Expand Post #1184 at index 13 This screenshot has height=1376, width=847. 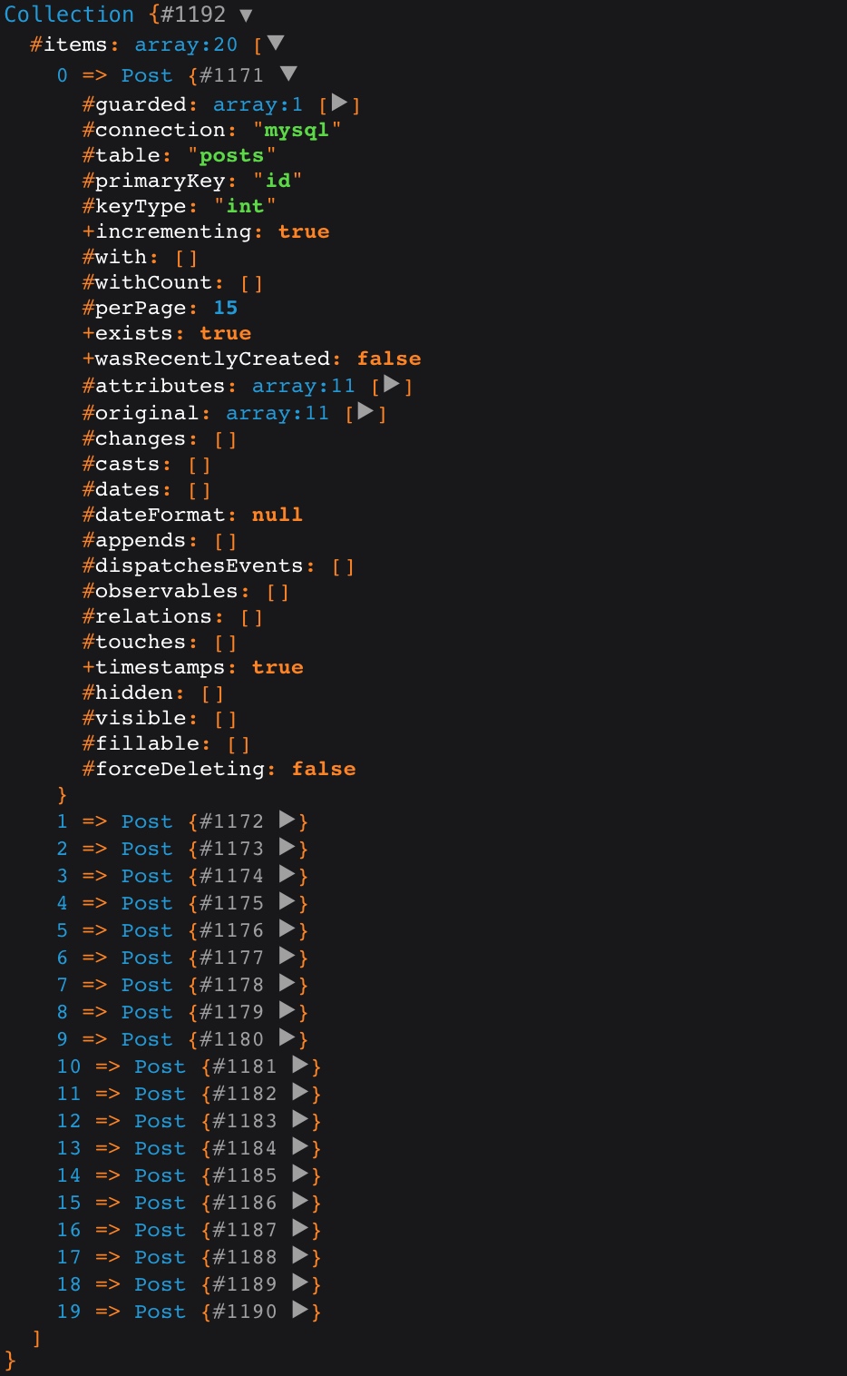(301, 1146)
